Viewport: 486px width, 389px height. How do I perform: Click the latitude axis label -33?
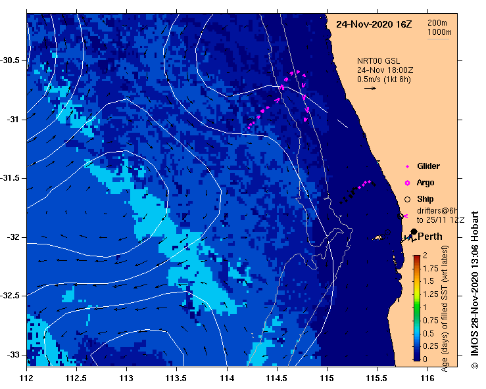[13, 355]
